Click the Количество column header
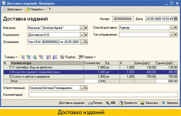Image resolution: width=181 pixels, height=116 pixels. pyautogui.click(x=95, y=63)
